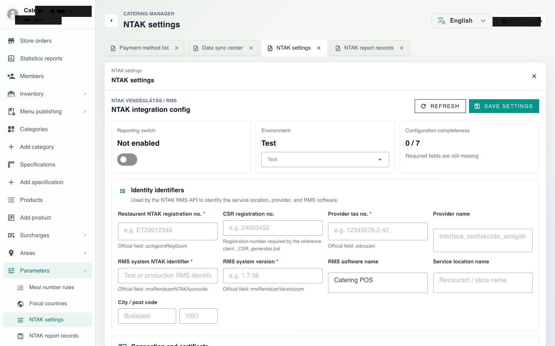Click the Statistics reports chart icon
This screenshot has height=346, width=555.
pos(11,58)
